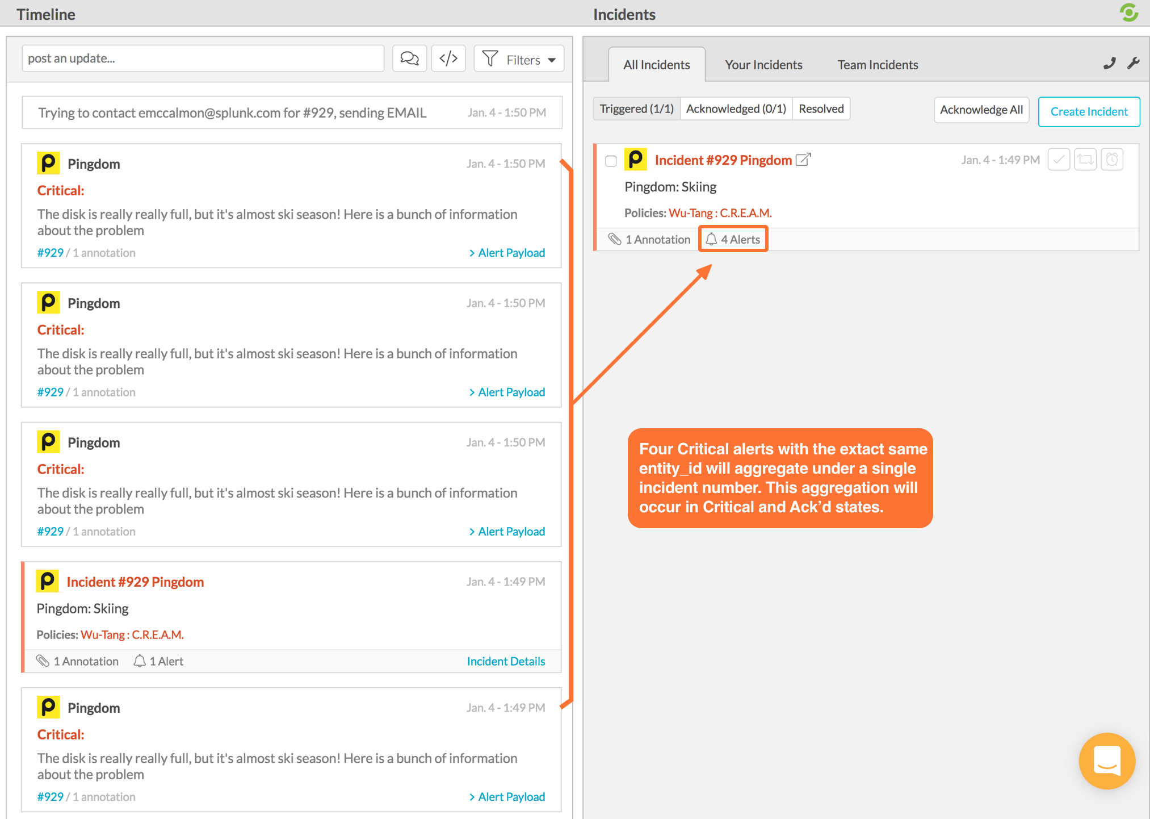The height and width of the screenshot is (819, 1150).
Task: Open the Wu-Tang : C.R.E.A.M. policy in Incidents panel
Action: tap(720, 213)
